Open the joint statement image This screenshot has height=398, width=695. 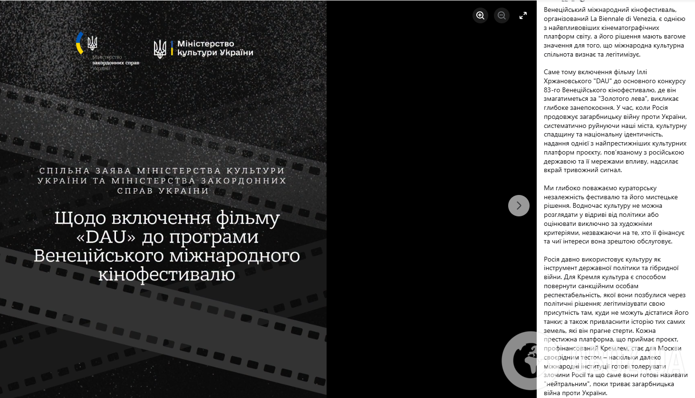163,199
